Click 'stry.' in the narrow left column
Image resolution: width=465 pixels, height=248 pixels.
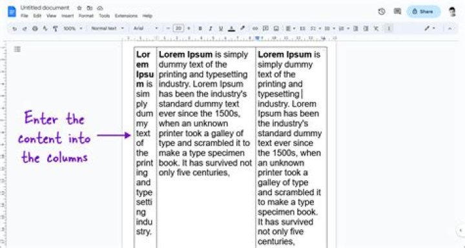tap(144, 232)
